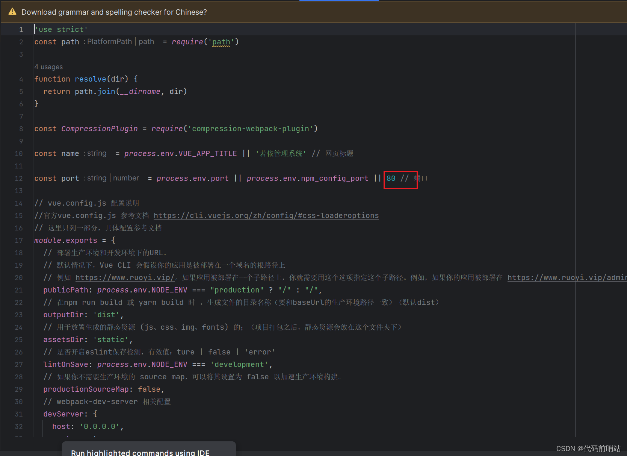Click the PlatformPath type hint on line 2
The image size is (627, 456).
pos(109,41)
